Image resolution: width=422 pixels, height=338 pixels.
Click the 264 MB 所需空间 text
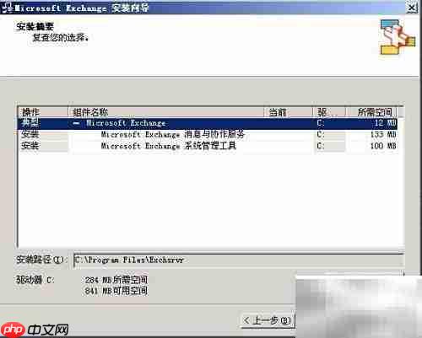(x=116, y=280)
